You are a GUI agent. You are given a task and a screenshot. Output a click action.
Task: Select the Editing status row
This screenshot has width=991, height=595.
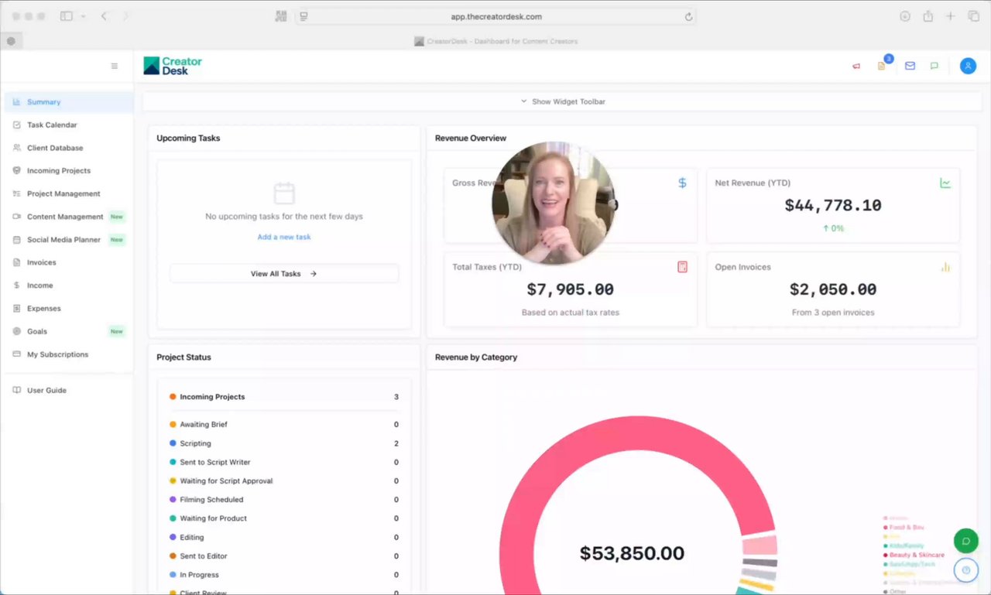[x=284, y=537]
